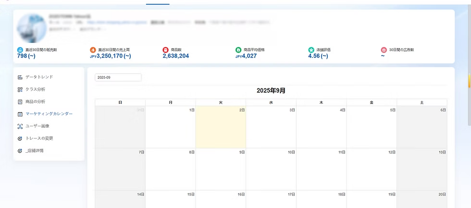Select the greyed 31日 previous-month cell
The height and width of the screenshot is (208, 471).
click(x=120, y=127)
